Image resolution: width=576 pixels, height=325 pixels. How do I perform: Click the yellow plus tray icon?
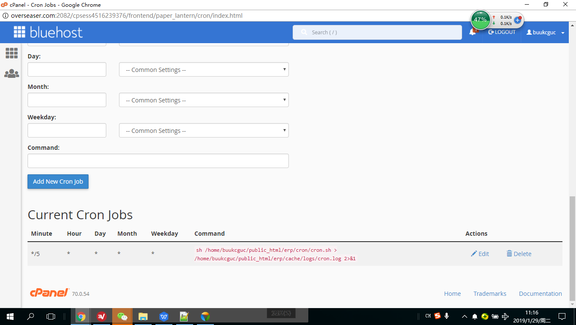(485, 316)
